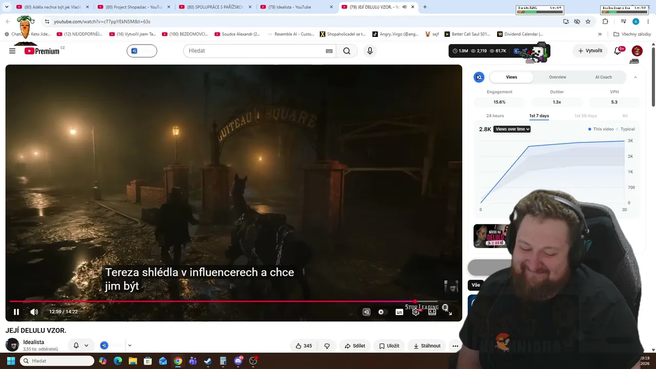The width and height of the screenshot is (656, 369).
Task: Switch to theater mode in player
Action: [432, 312]
